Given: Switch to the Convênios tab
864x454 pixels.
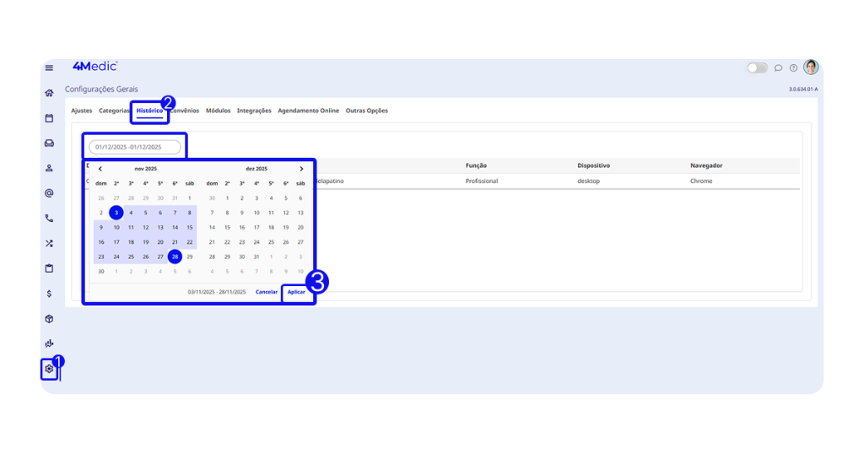Looking at the screenshot, I should pos(185,111).
